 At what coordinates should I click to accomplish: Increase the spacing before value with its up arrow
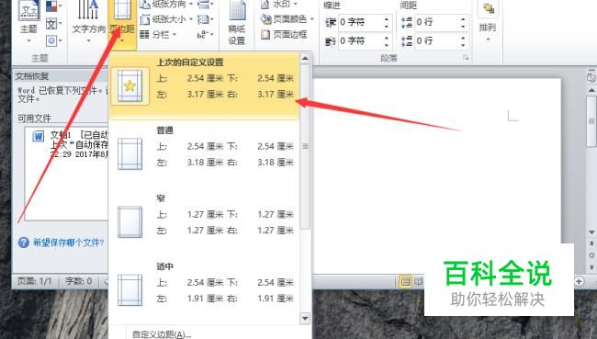463,18
